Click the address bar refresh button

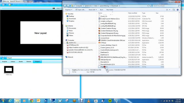pyautogui.click(x=150, y=6)
